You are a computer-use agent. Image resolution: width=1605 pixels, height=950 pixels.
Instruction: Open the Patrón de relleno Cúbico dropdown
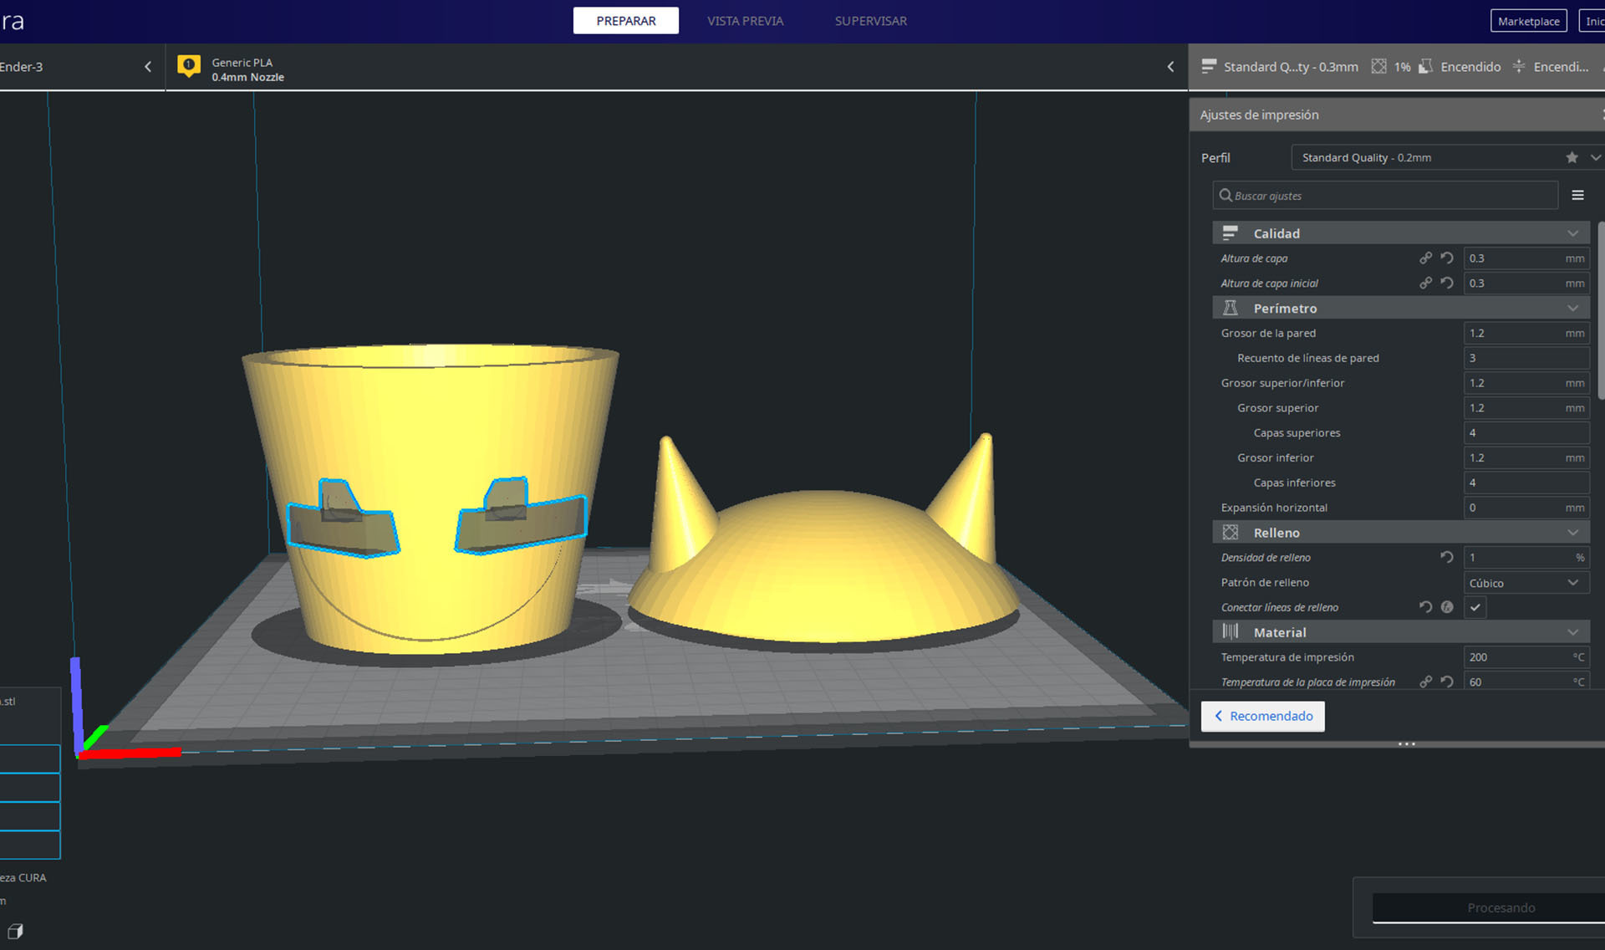pos(1526,583)
